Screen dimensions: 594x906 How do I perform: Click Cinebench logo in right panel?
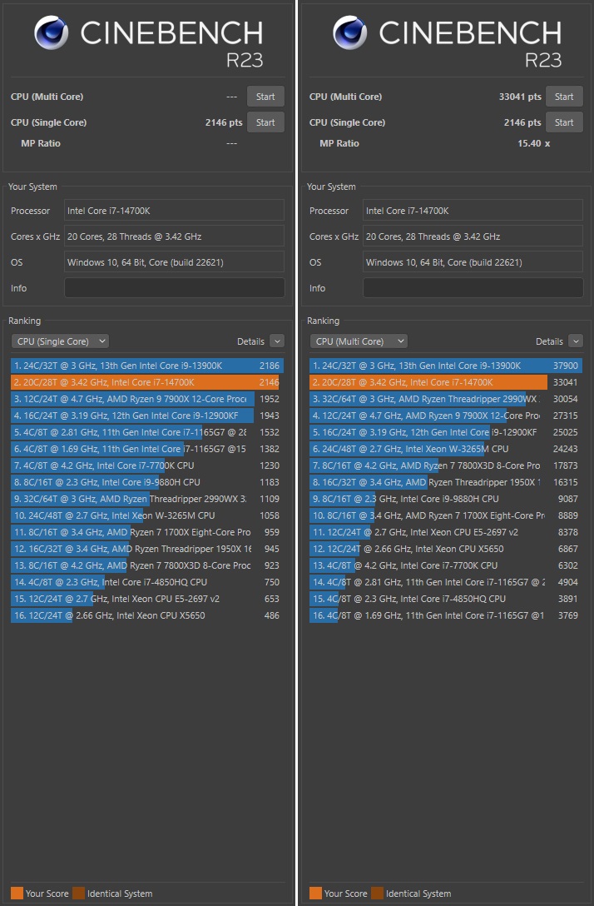[349, 32]
